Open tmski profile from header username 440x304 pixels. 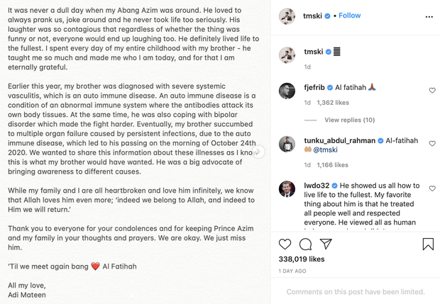point(314,16)
